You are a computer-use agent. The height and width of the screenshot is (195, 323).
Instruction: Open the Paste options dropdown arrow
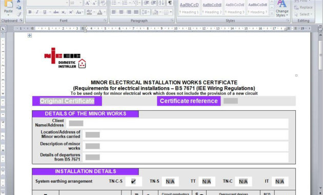click(x=8, y=15)
